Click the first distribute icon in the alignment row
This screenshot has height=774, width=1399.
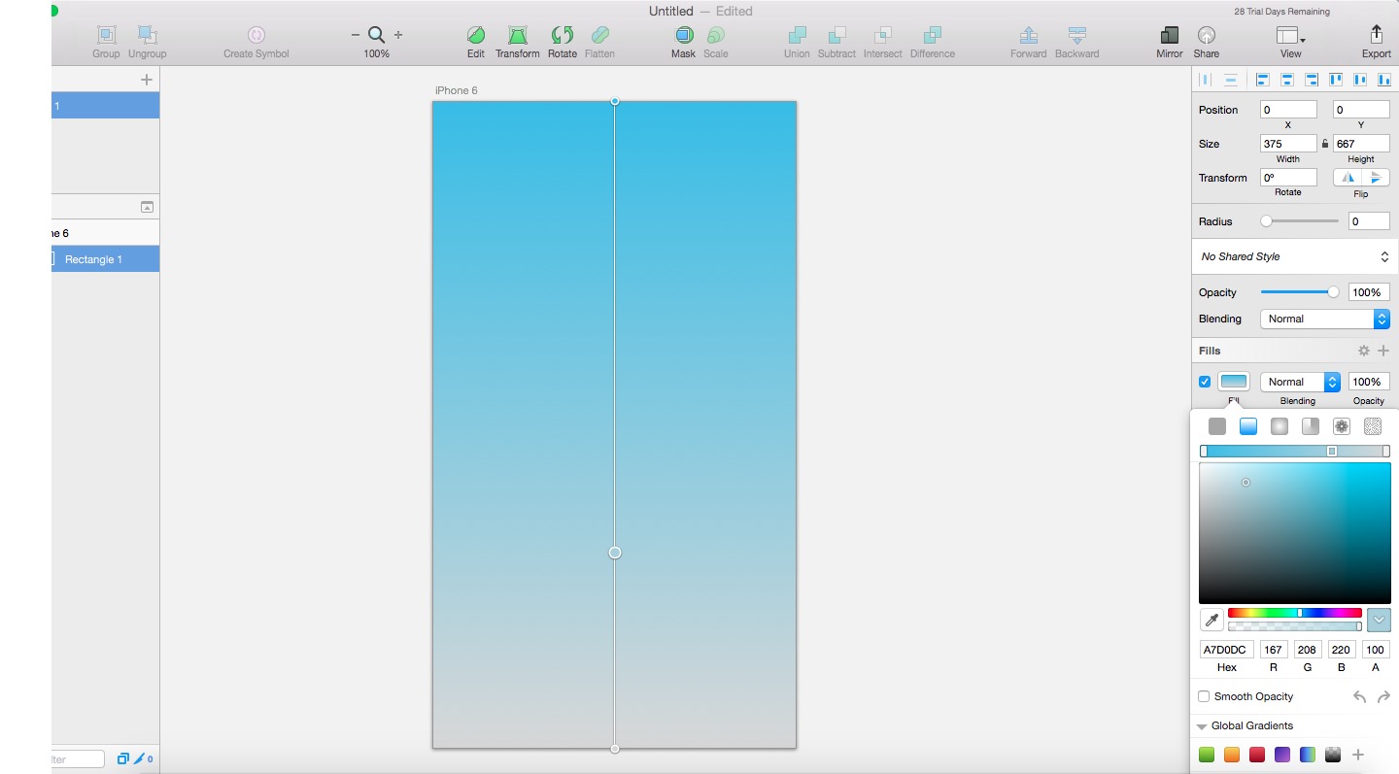1206,80
